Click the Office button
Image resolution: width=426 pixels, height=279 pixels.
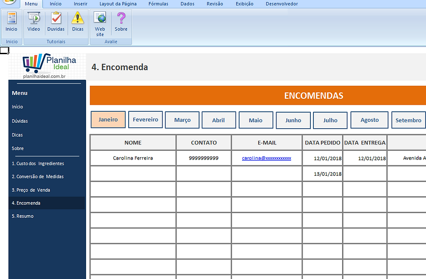click(9, 2)
